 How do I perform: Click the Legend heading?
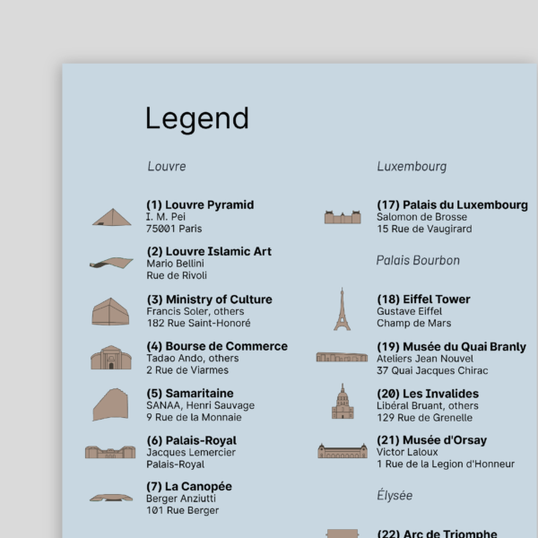click(x=196, y=118)
